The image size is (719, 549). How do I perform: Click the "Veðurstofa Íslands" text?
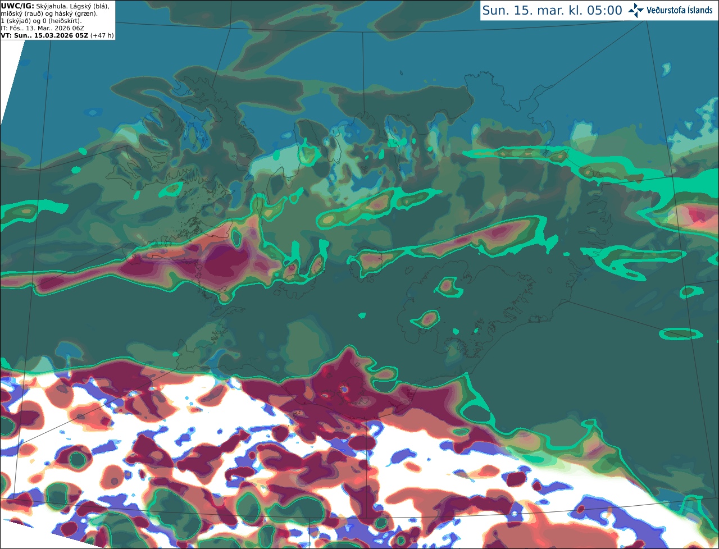point(680,10)
